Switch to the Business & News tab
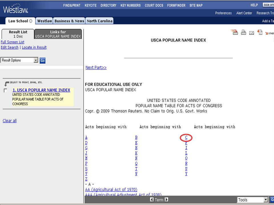Screen dimensions: 274x205 click(69, 21)
